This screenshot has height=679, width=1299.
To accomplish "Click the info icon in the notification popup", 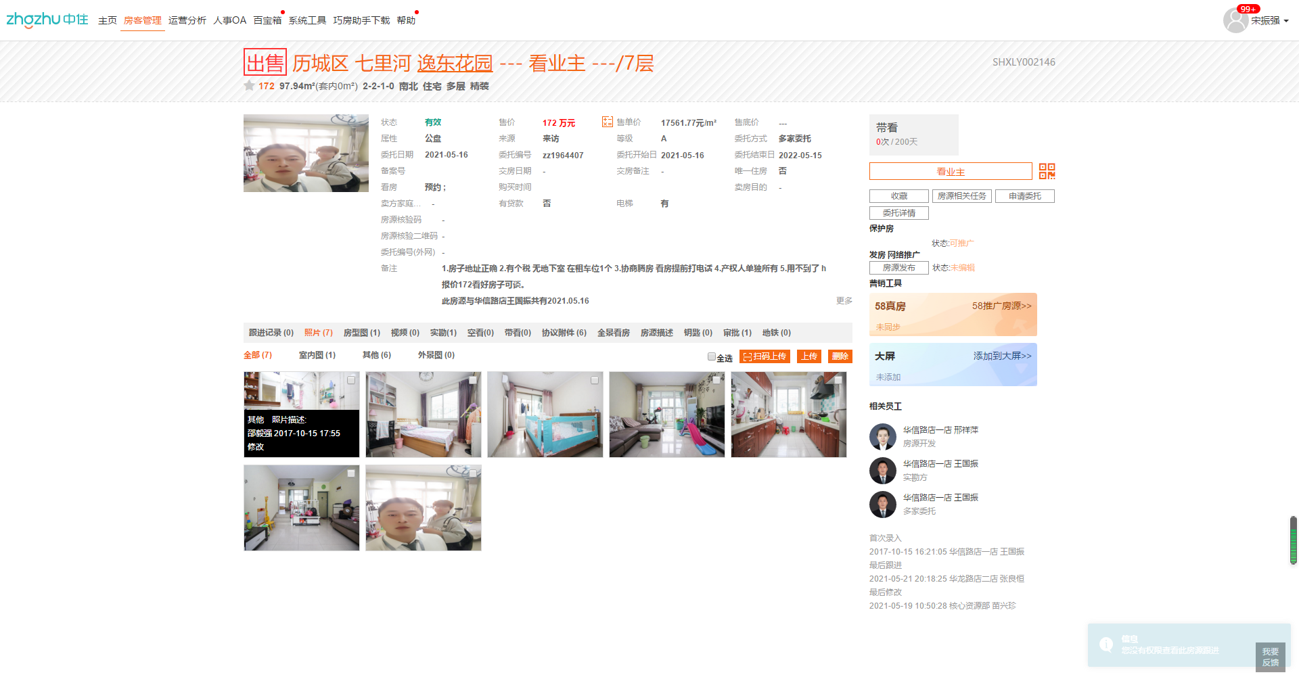I will pos(1106,645).
